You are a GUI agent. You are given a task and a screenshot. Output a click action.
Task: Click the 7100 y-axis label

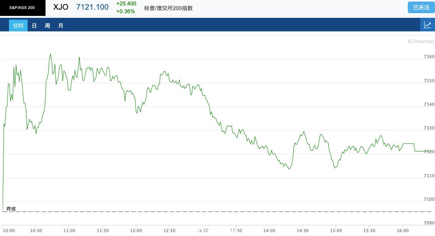(429, 199)
